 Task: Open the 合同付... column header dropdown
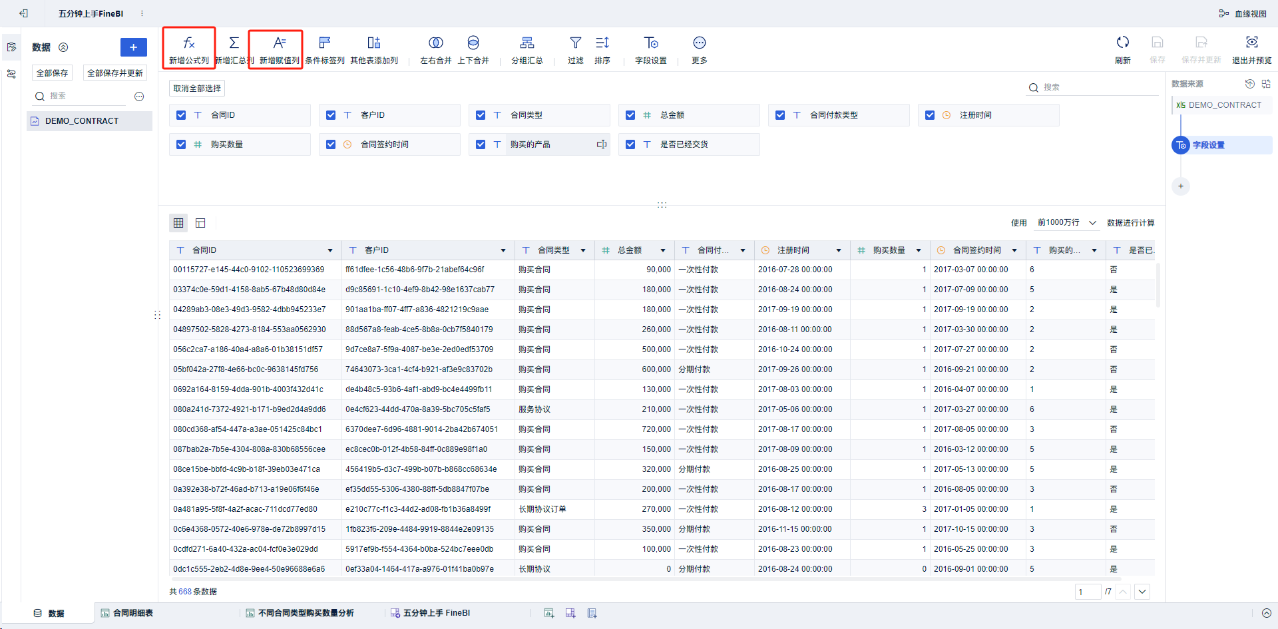click(x=743, y=250)
